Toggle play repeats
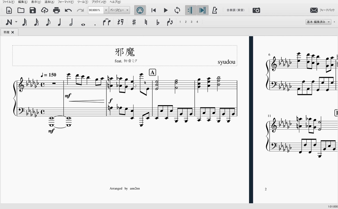The image size is (338, 209). 191,10
